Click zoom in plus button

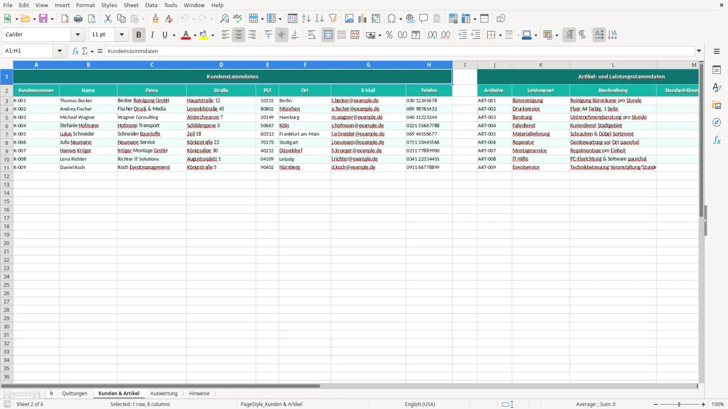click(704, 404)
